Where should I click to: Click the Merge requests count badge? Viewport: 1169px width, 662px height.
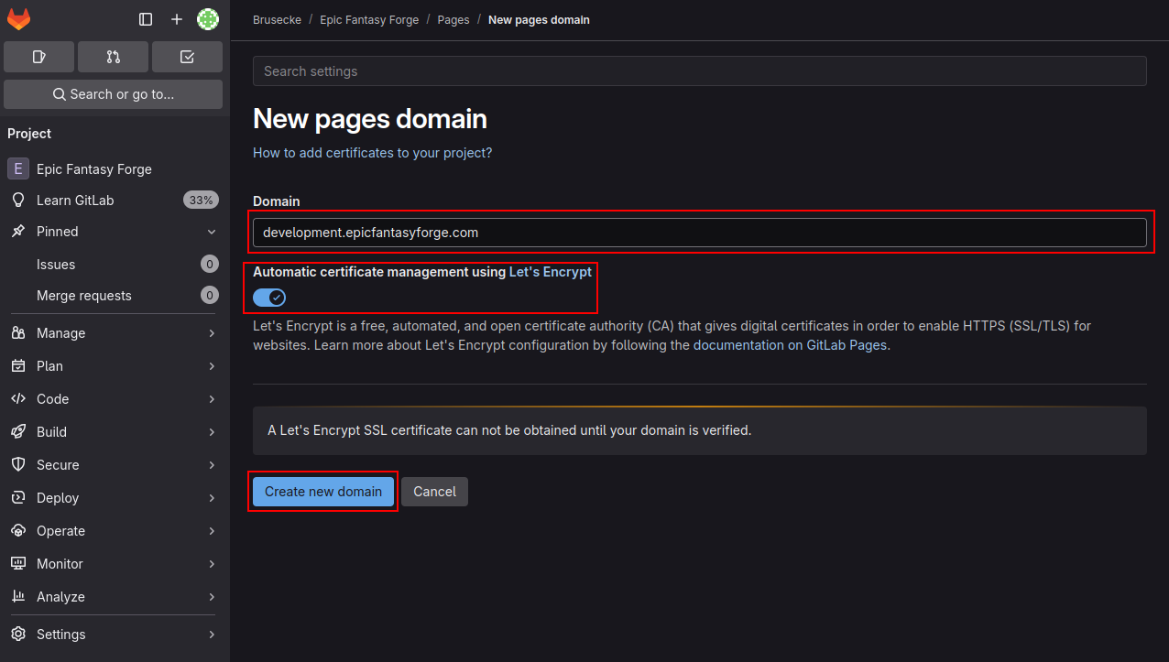(x=210, y=296)
